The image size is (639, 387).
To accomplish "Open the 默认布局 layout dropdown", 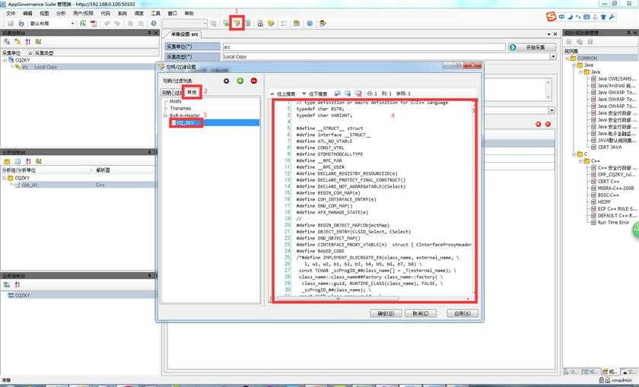I will [72, 24].
